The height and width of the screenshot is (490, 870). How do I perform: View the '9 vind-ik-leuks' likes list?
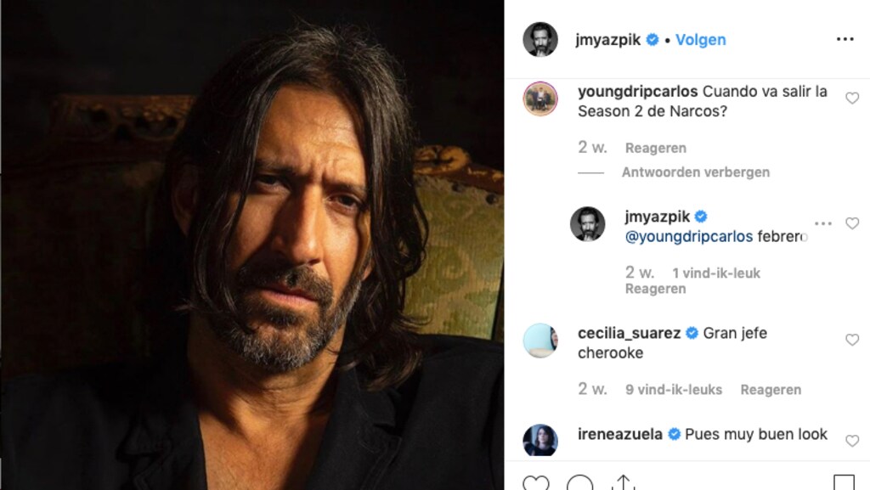(674, 390)
